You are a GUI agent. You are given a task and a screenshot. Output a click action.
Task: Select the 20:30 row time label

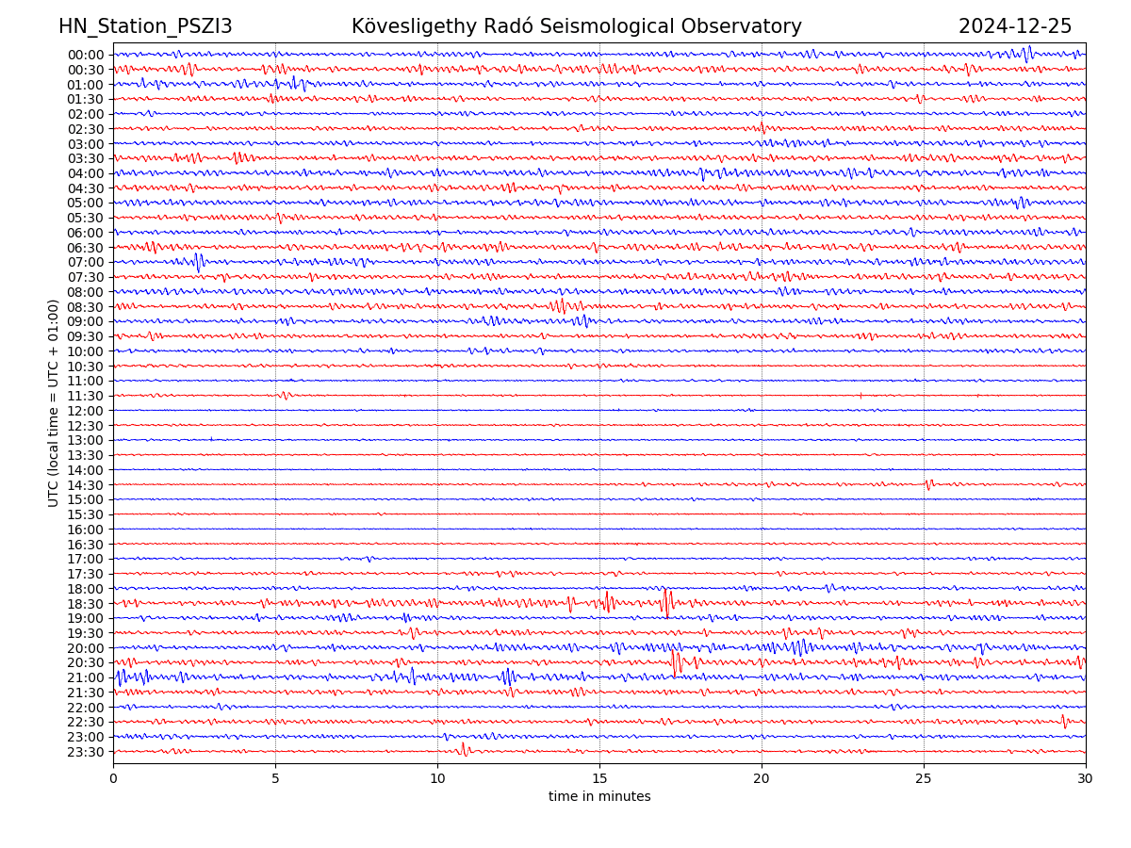[85, 663]
